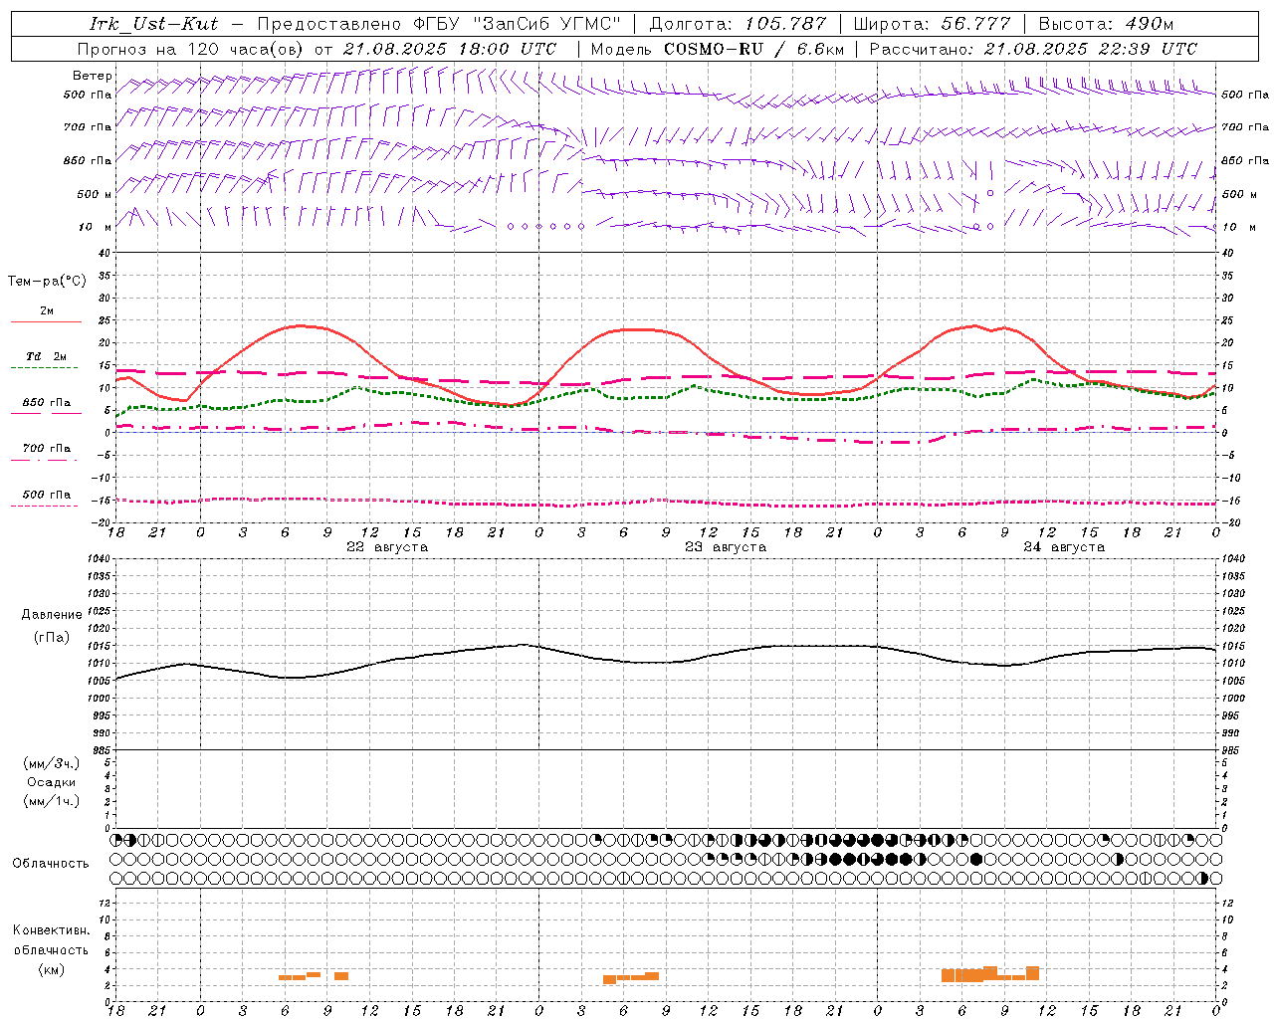Click the 23 августа date label
This screenshot has height=1019, width=1274.
726,547
